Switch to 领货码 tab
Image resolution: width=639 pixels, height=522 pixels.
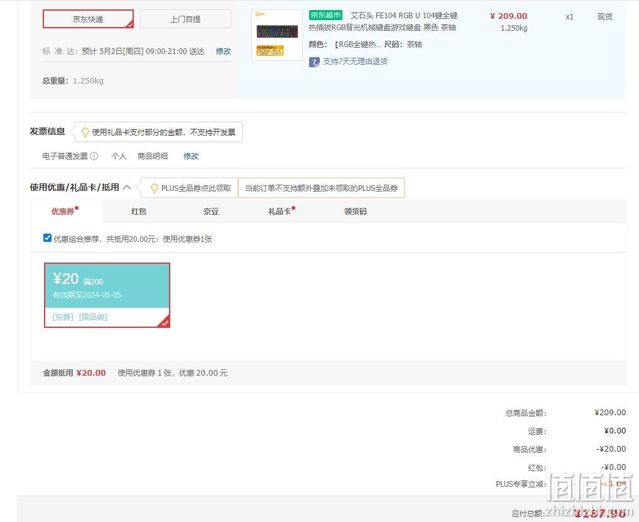coord(356,212)
